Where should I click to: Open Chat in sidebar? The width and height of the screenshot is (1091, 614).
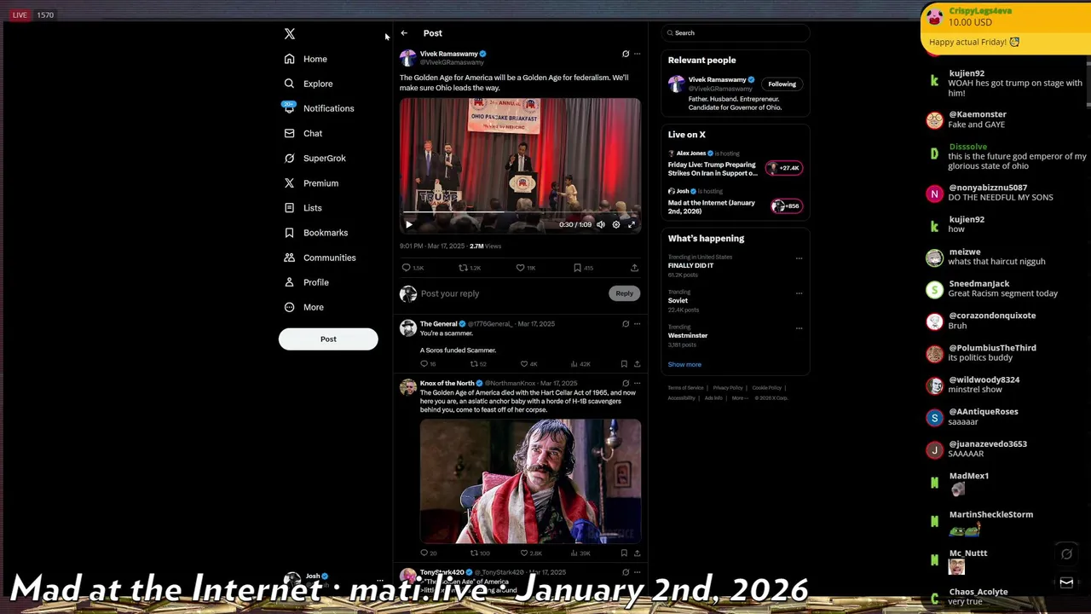[303, 133]
